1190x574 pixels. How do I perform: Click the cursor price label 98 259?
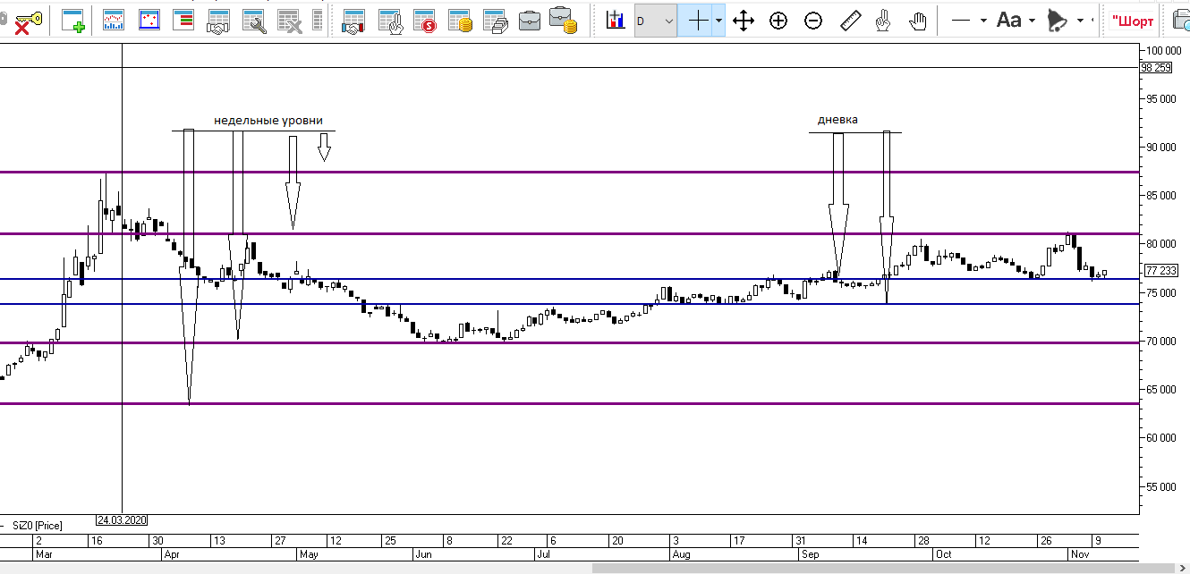pyautogui.click(x=1156, y=68)
